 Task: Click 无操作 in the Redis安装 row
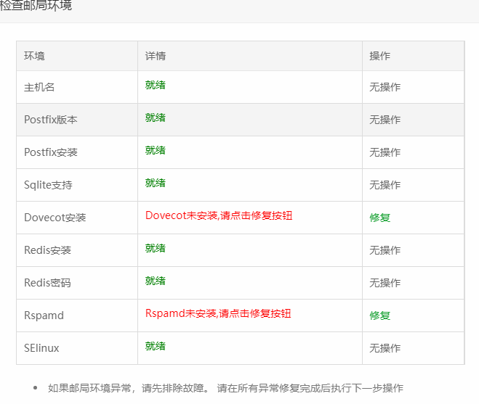coord(385,250)
